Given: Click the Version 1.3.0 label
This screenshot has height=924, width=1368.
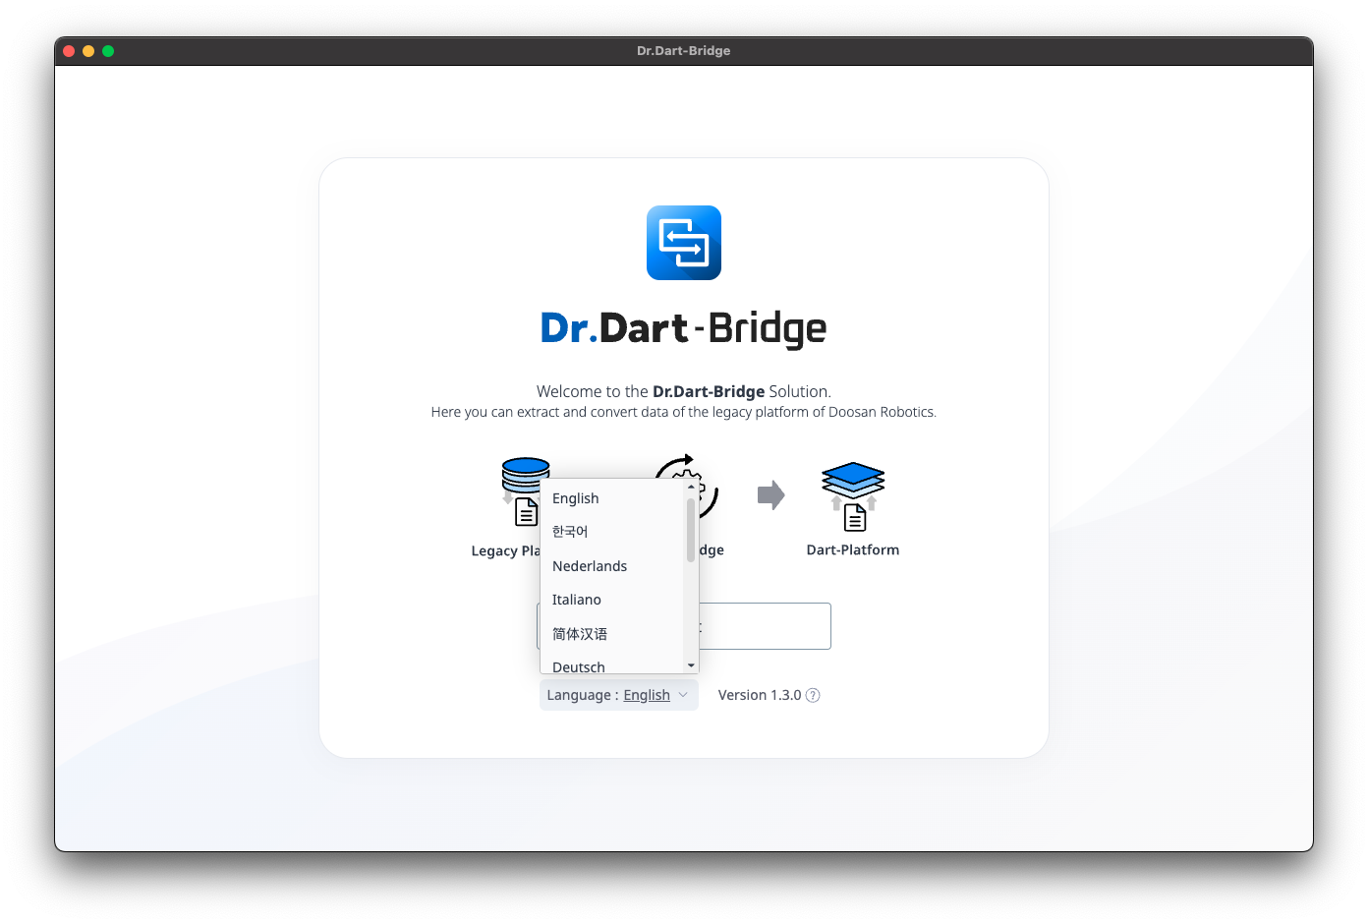Looking at the screenshot, I should tap(759, 695).
